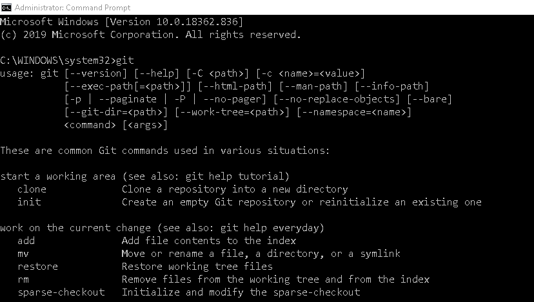Click the "add" command name

26,241
